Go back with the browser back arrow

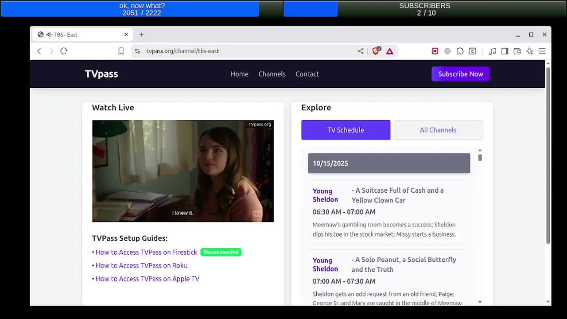[39, 51]
